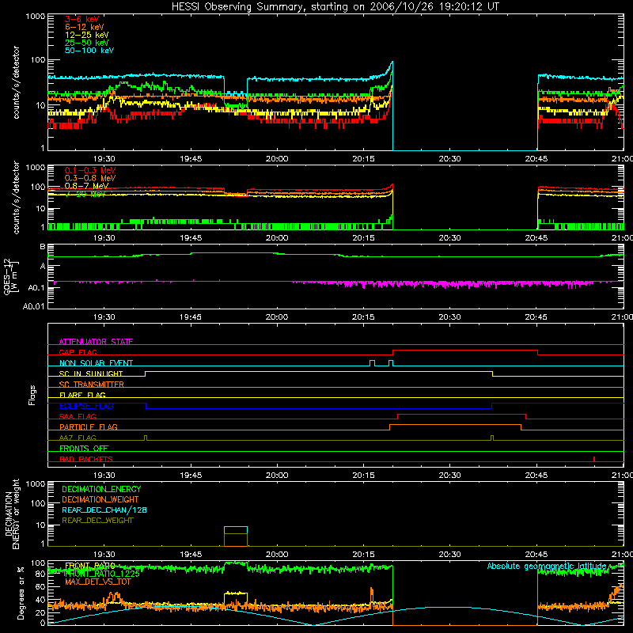Click the REAR_DEC_CHAN/128 legend label
Viewport: 633px width, 633px height.
tap(104, 510)
